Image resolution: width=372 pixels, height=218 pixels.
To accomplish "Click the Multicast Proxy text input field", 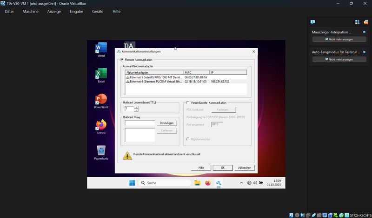I will pyautogui.click(x=139, y=123).
